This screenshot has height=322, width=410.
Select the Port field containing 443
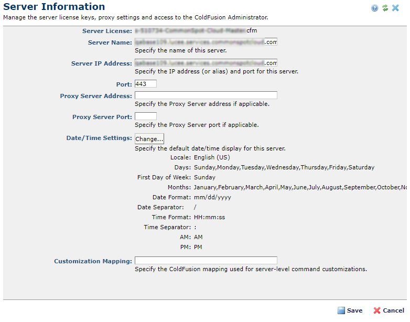145,84
